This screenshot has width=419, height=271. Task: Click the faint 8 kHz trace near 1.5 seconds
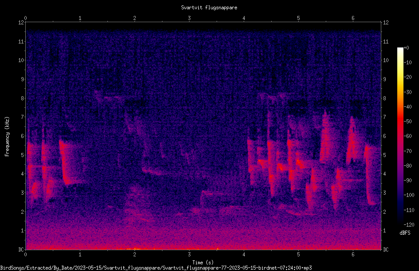point(112,98)
